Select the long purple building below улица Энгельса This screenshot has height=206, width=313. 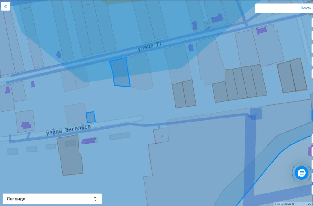pos(89,141)
